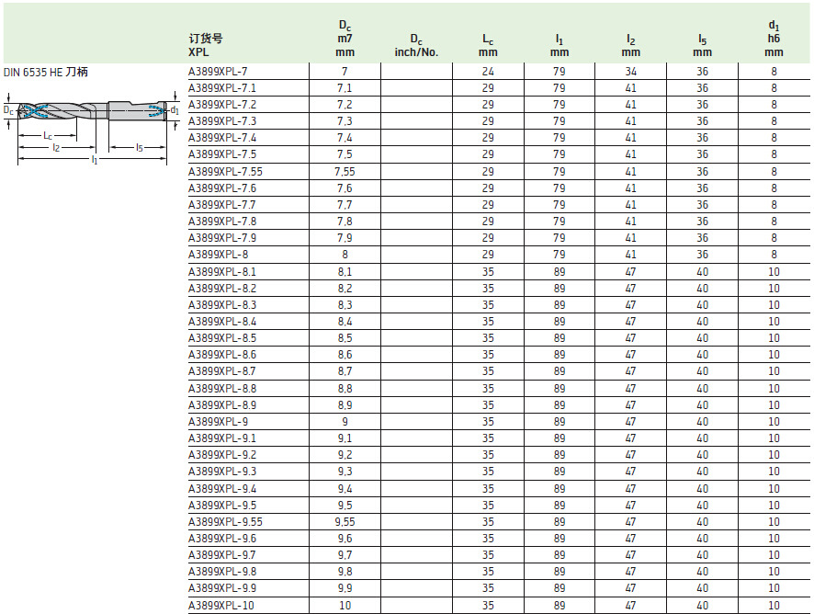
Task: Click the d1 h6 mm column header
Action: click(774, 39)
